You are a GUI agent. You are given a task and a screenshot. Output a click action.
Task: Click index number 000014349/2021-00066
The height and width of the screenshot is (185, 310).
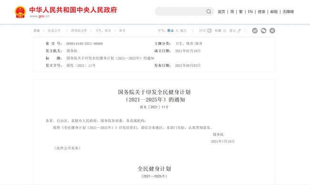[x=84, y=43]
